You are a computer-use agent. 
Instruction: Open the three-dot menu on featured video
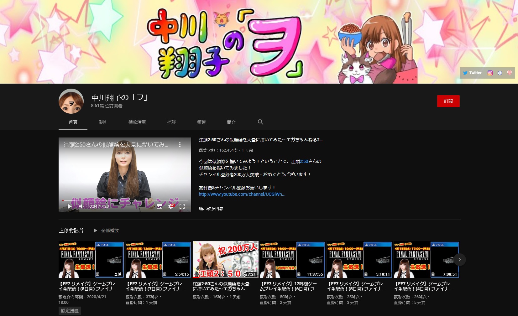[x=180, y=145]
